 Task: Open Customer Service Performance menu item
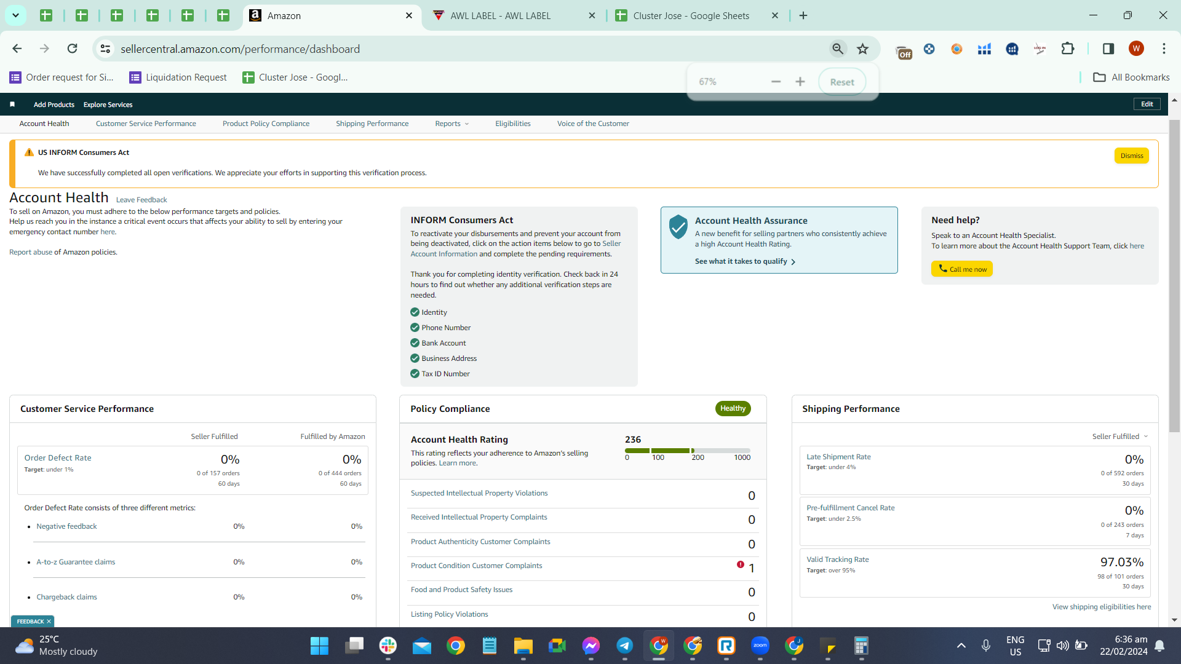tap(146, 124)
